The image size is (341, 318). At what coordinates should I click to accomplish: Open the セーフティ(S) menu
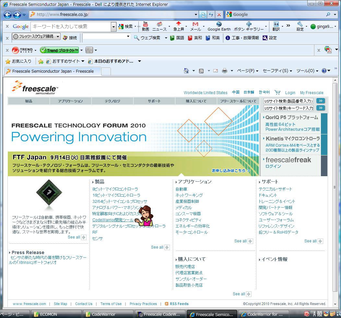277,71
